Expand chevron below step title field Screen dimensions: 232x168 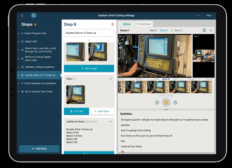[x=89, y=40]
